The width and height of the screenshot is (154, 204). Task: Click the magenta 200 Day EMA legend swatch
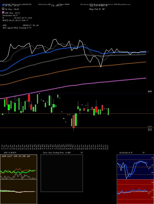point(3,13)
